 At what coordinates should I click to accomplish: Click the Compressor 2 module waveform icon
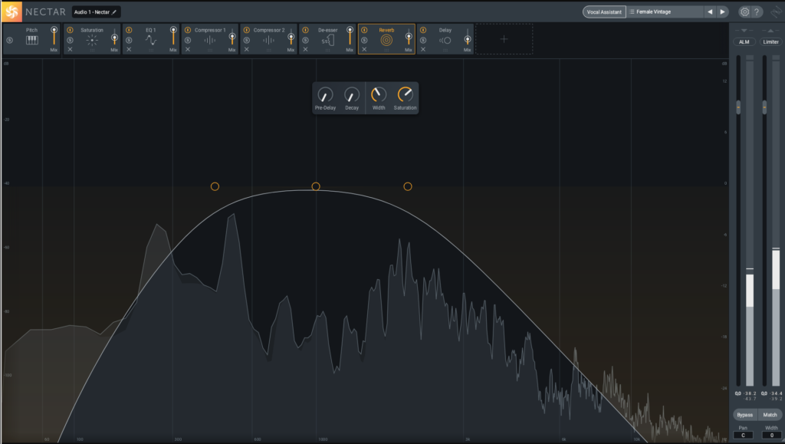[268, 40]
